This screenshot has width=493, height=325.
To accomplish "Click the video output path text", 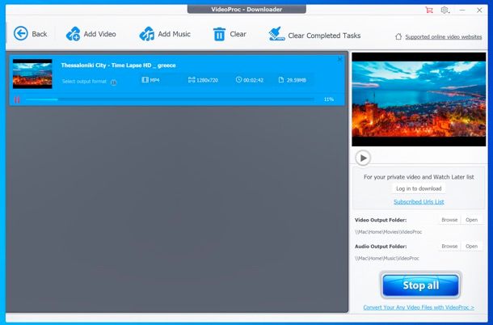I will tap(388, 232).
